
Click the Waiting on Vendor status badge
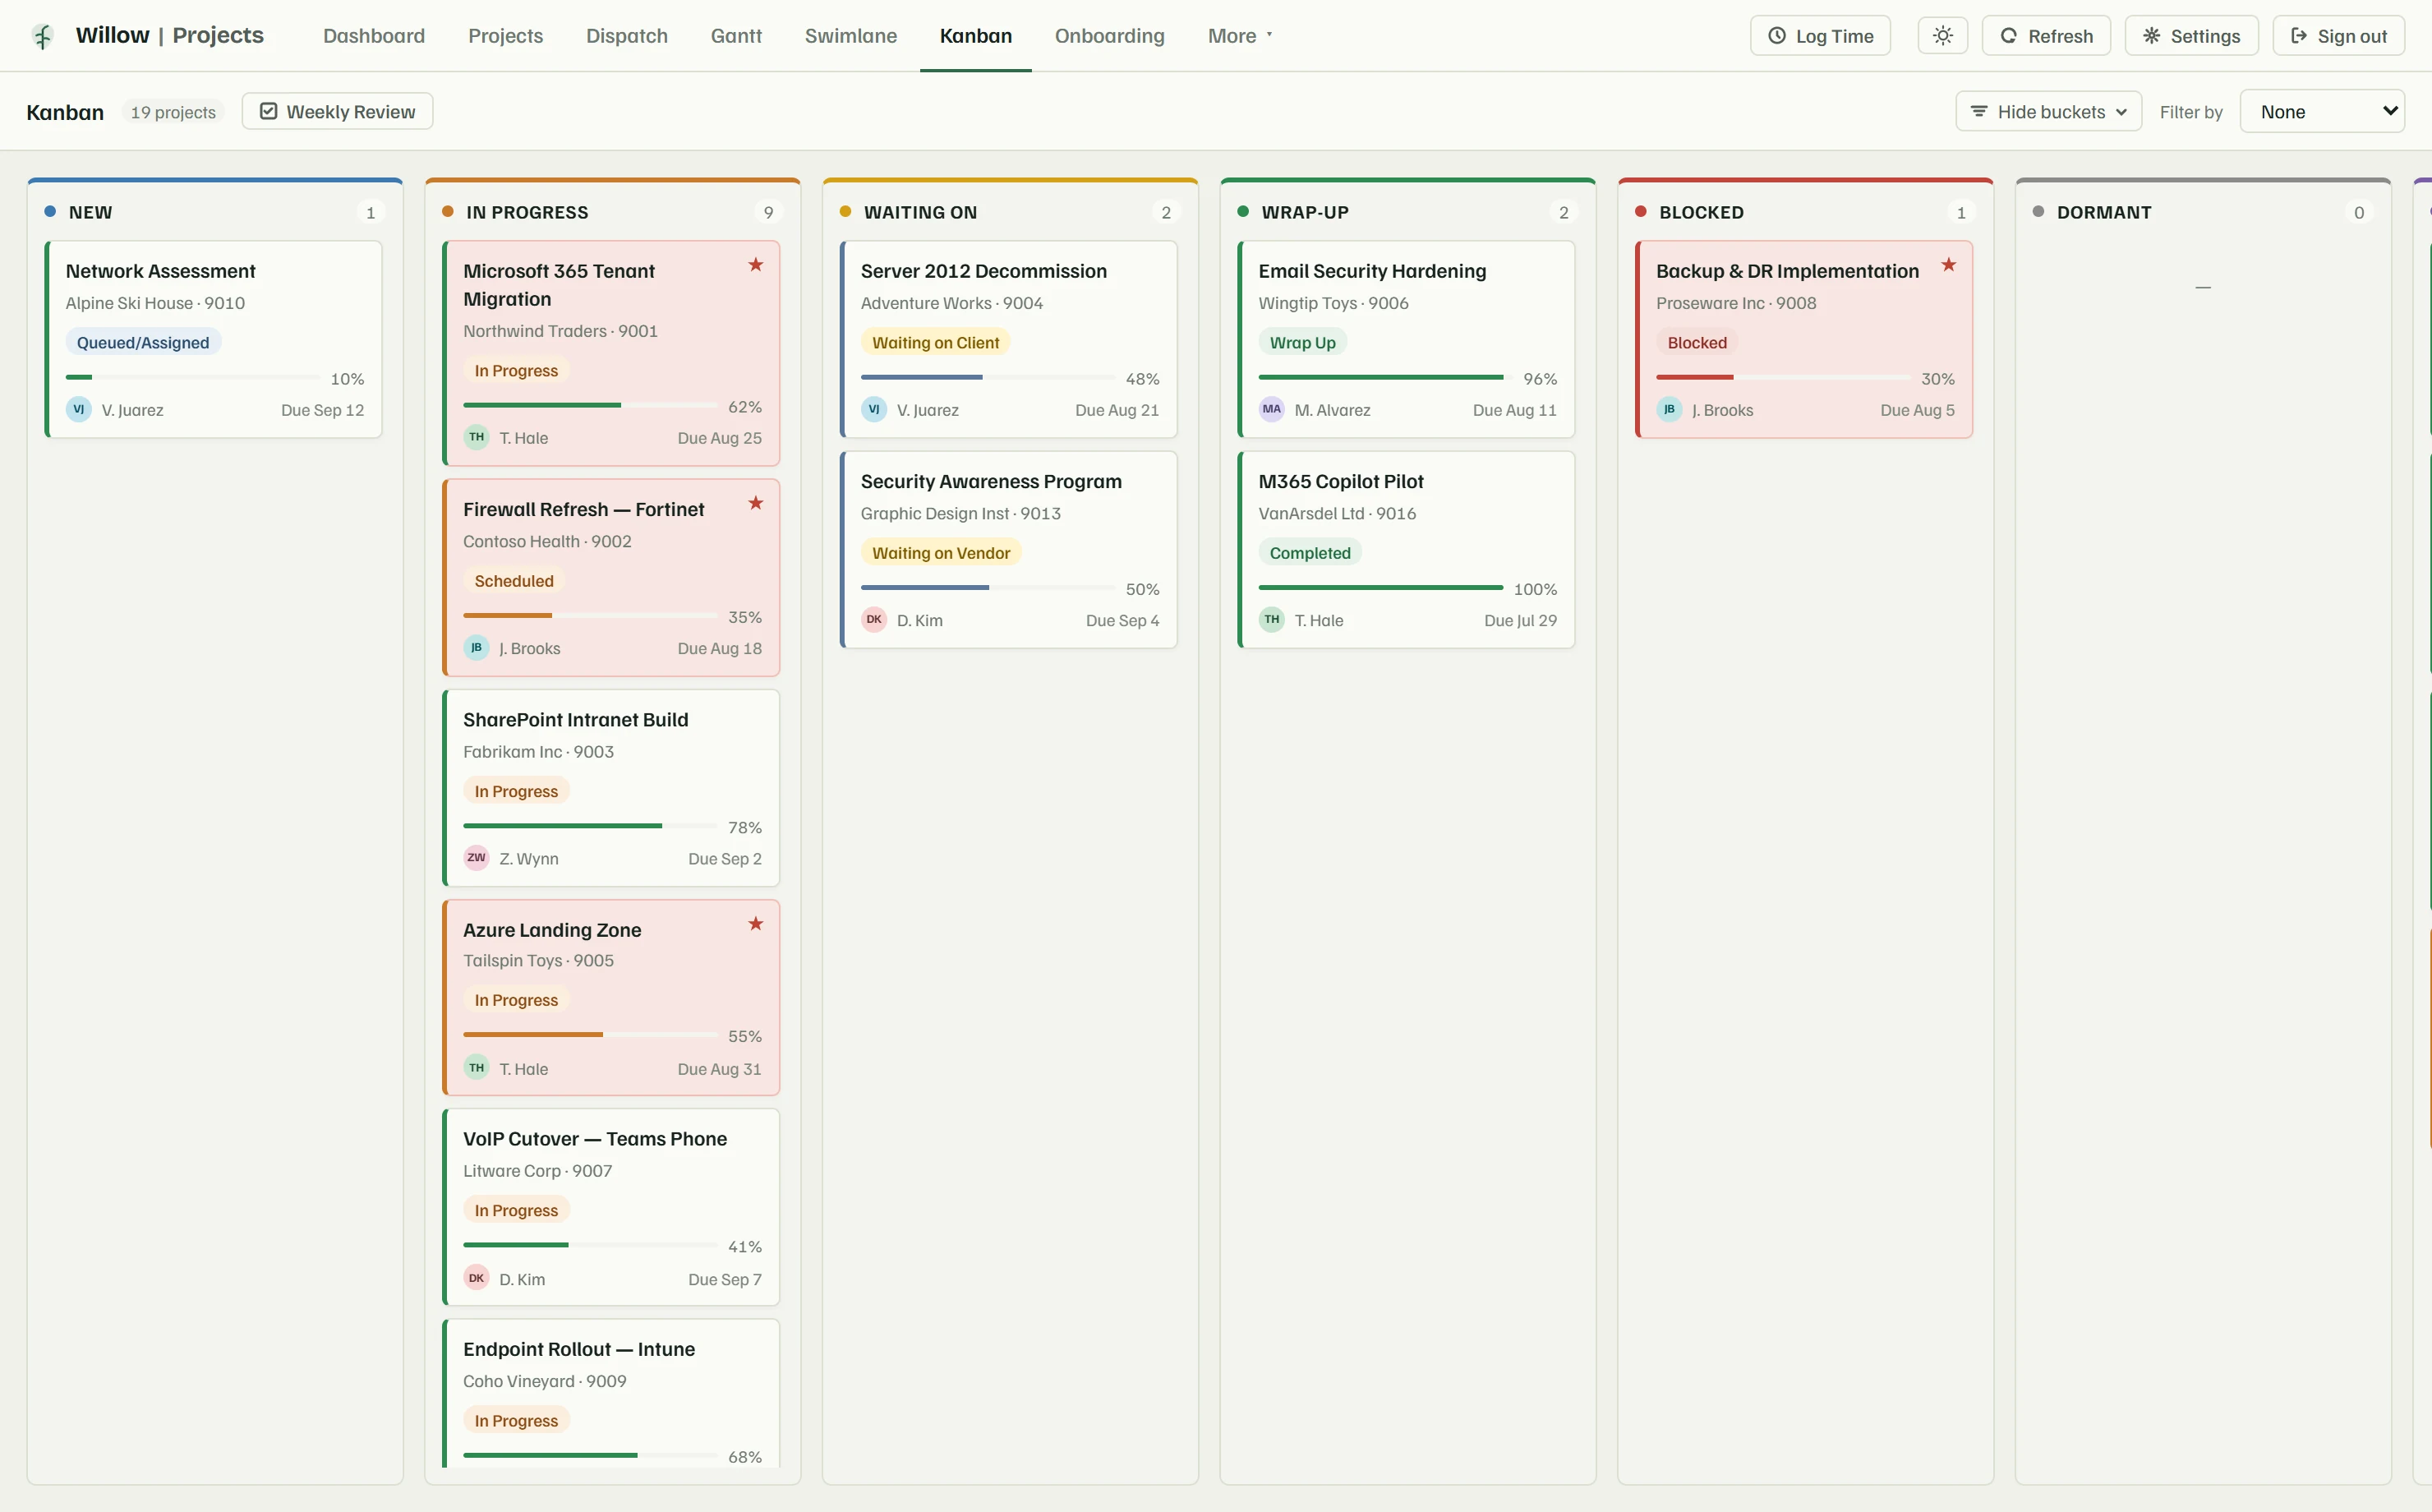(x=941, y=553)
